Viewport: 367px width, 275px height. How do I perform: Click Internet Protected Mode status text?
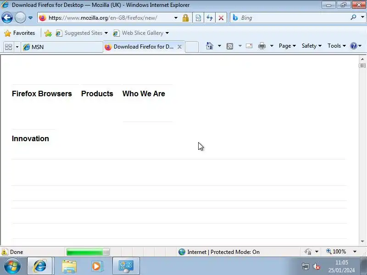click(x=223, y=252)
